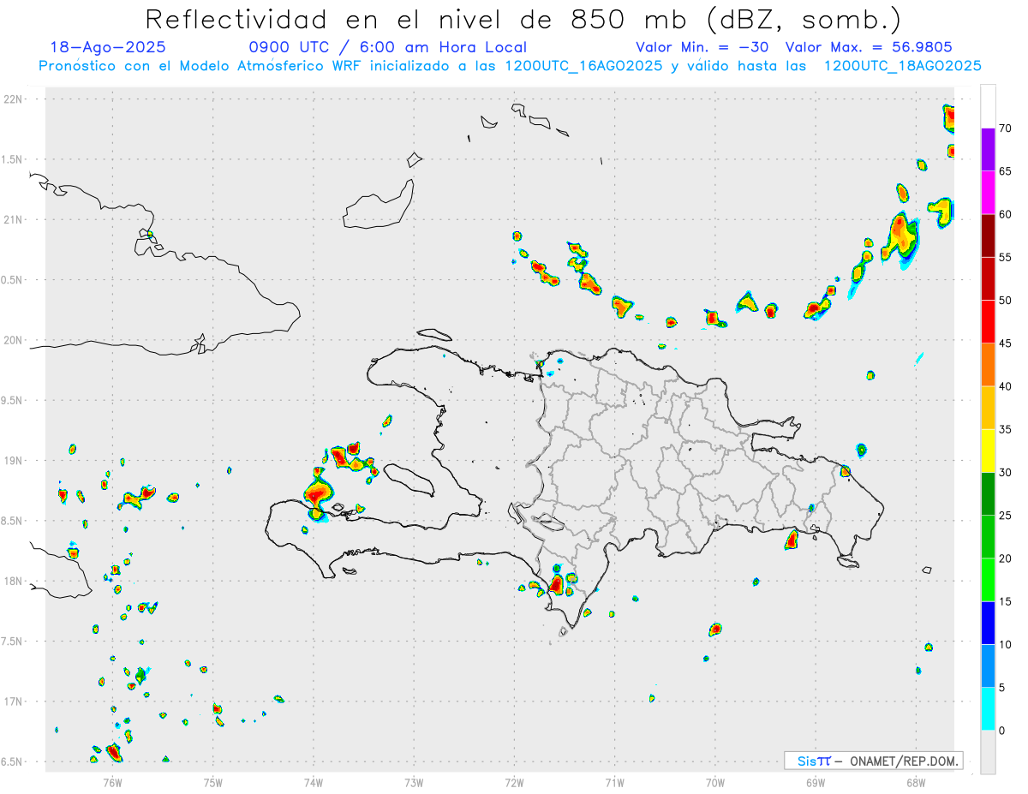
Task: Click the '72W' longitude label
Action: pyautogui.click(x=514, y=783)
